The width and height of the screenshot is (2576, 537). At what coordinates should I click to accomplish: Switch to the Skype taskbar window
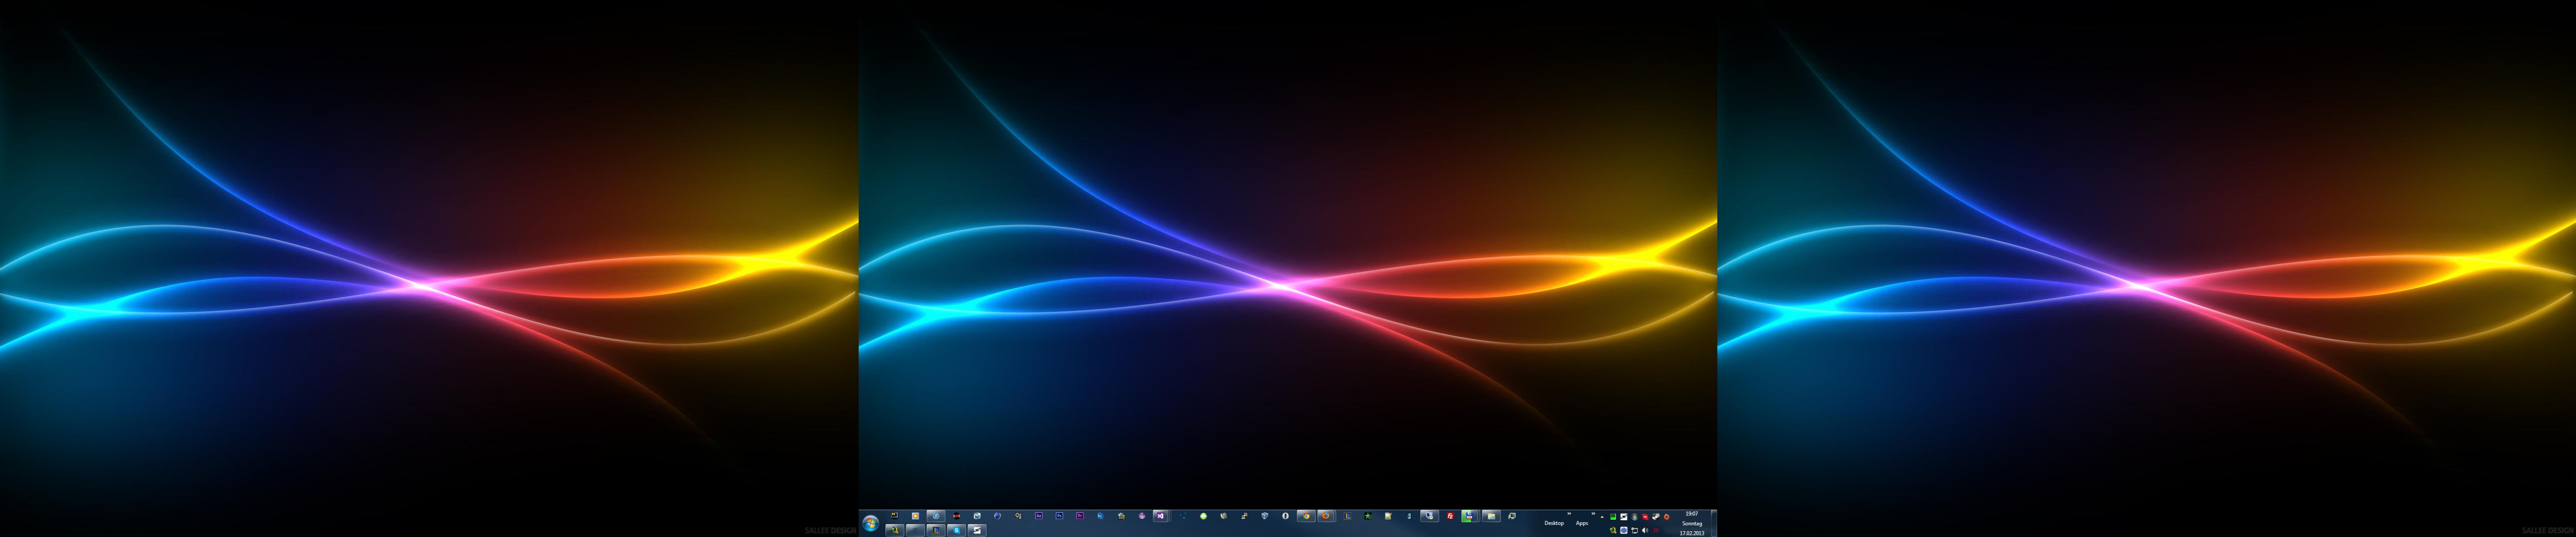pos(957,530)
